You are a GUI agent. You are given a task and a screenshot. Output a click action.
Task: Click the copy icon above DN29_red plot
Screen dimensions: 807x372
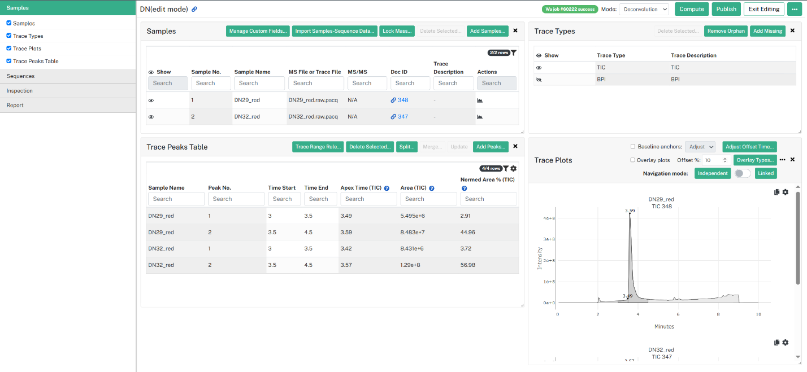[777, 192]
